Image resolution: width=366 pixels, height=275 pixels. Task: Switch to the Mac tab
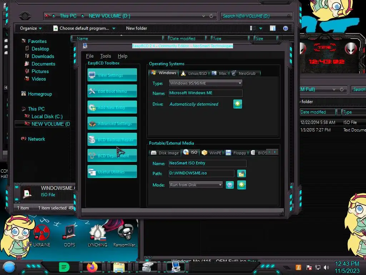pyautogui.click(x=219, y=73)
